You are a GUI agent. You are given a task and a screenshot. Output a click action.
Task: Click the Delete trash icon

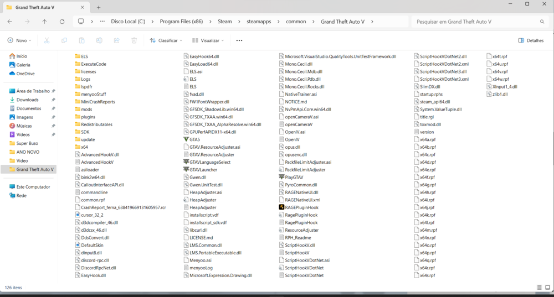click(134, 40)
